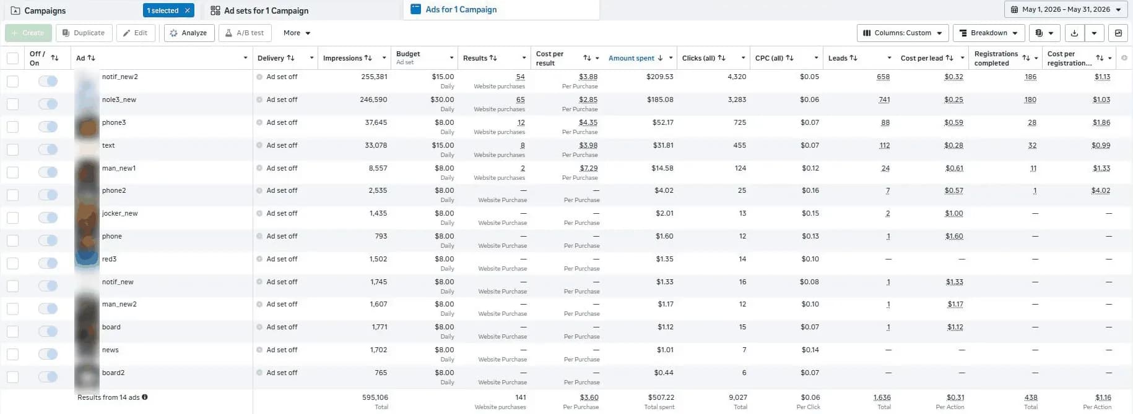Sort the Ad column with arrows
Viewport: 1133px width, 414px height.
[92, 58]
